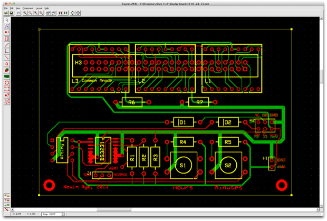Viewport: 327px width, 221px height.
Task: Select the R5 resistor component
Action: tap(228, 142)
